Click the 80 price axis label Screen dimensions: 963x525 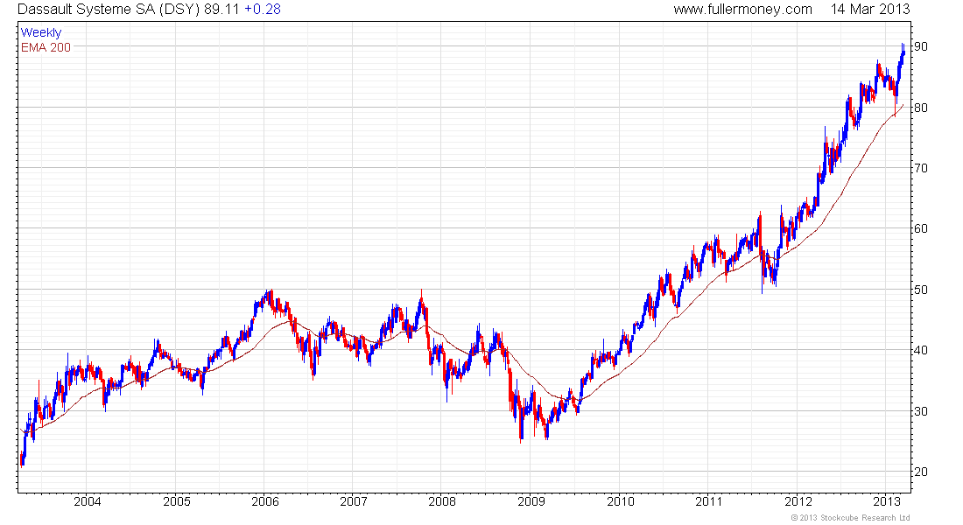pyautogui.click(x=921, y=108)
